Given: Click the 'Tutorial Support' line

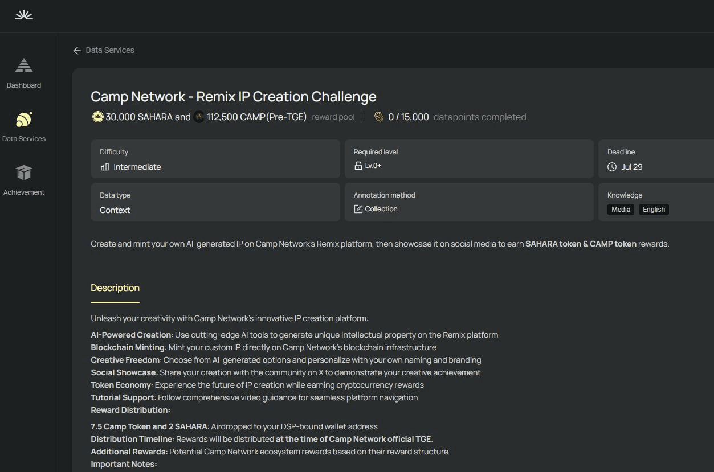Looking at the screenshot, I should 255,397.
